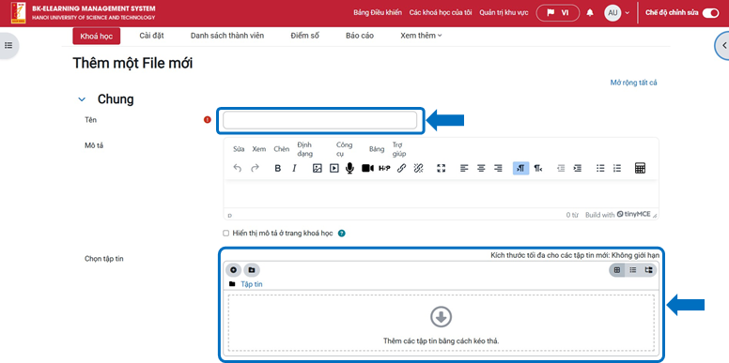The height and width of the screenshot is (363, 729).
Task: Go to Bảng Điều khiển
Action: click(x=378, y=13)
